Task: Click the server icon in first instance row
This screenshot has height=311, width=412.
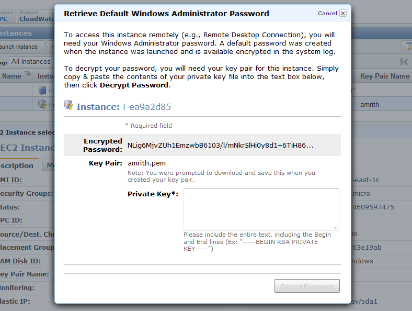Action: coord(42,90)
